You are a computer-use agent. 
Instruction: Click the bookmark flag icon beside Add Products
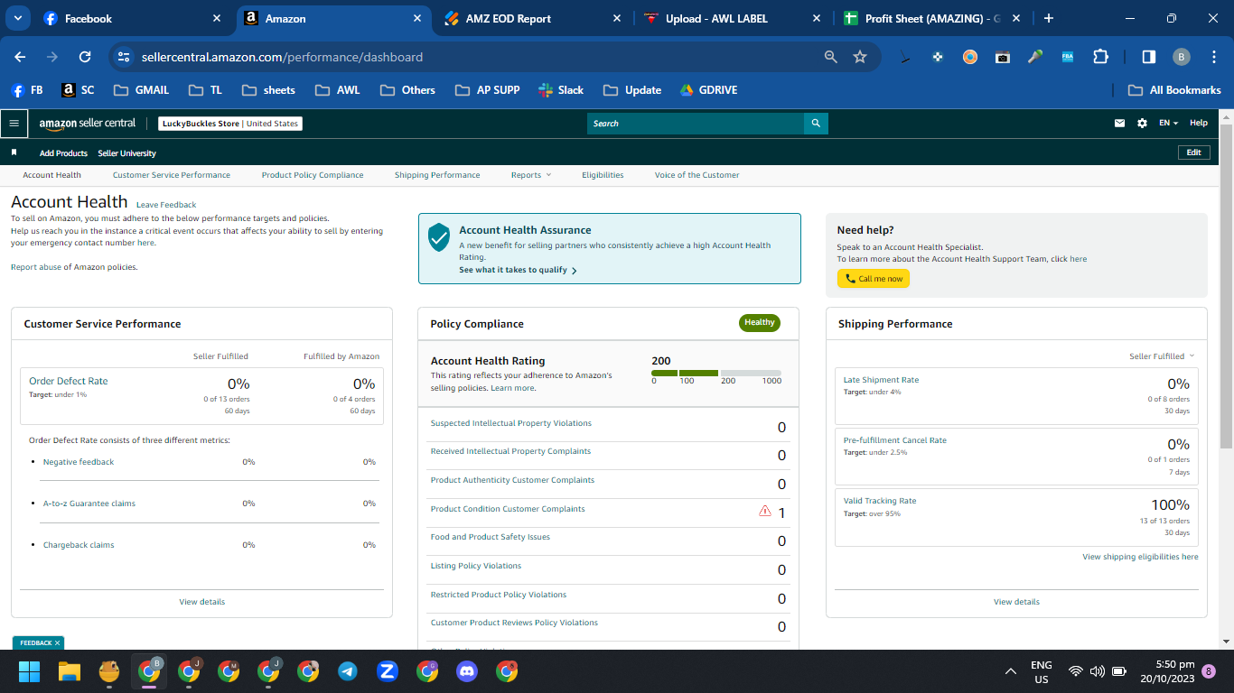pyautogui.click(x=14, y=152)
